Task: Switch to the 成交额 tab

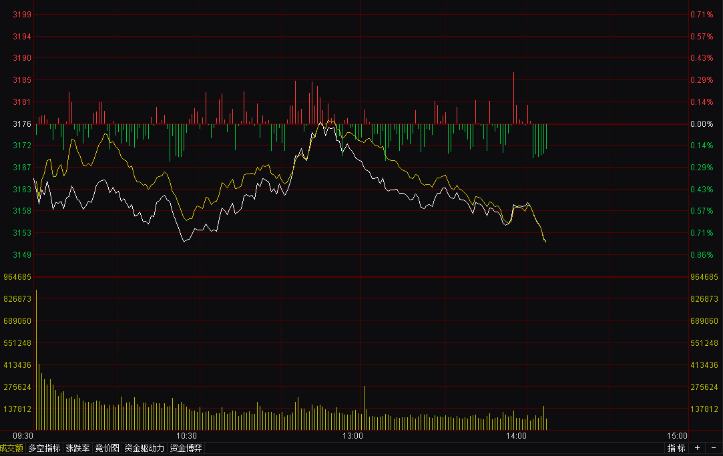Action: pos(11,448)
